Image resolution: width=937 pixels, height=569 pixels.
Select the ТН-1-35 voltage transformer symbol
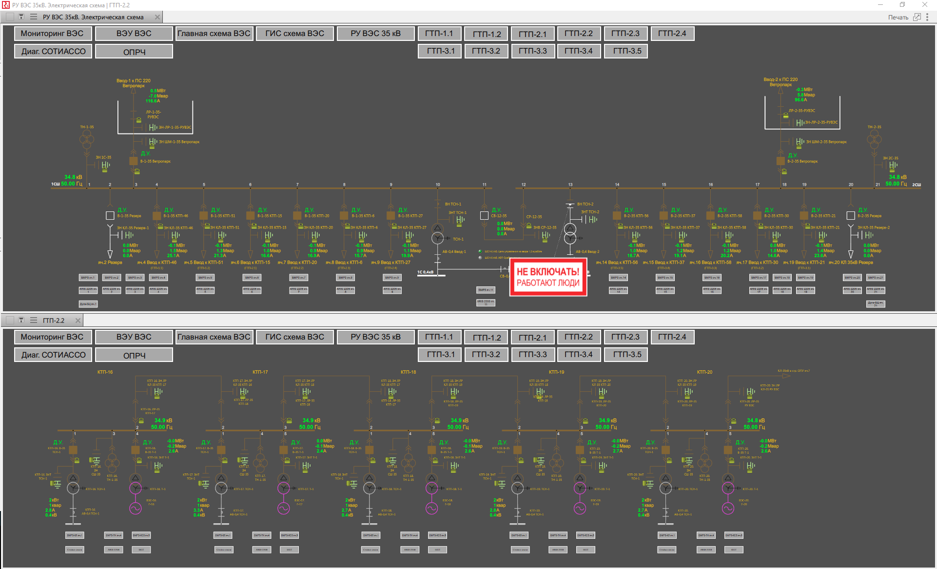coord(86,140)
